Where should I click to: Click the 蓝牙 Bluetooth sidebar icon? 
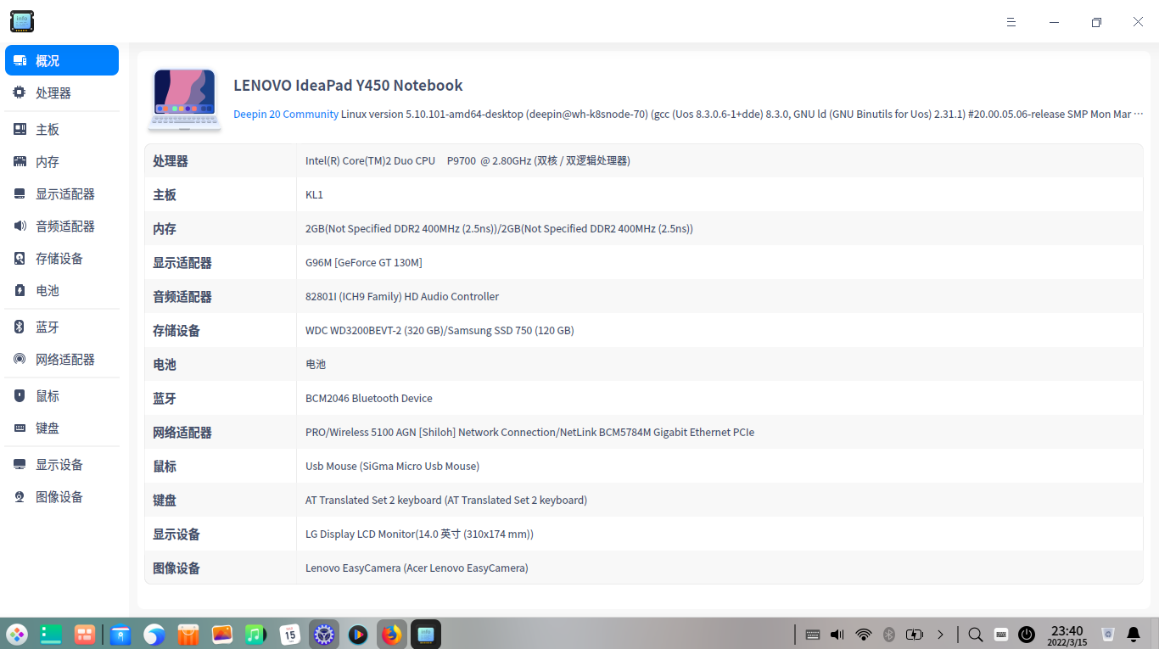coord(20,327)
